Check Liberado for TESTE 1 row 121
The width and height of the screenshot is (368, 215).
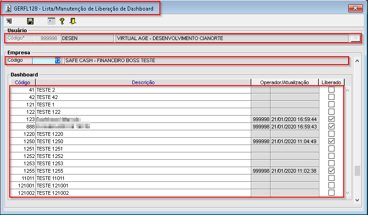331,104
